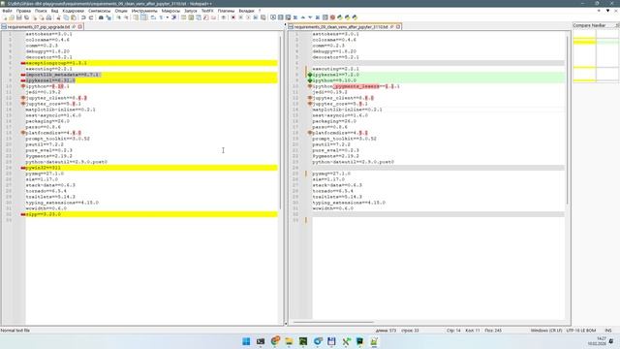Click the Print toolbar icon

click(48, 17)
